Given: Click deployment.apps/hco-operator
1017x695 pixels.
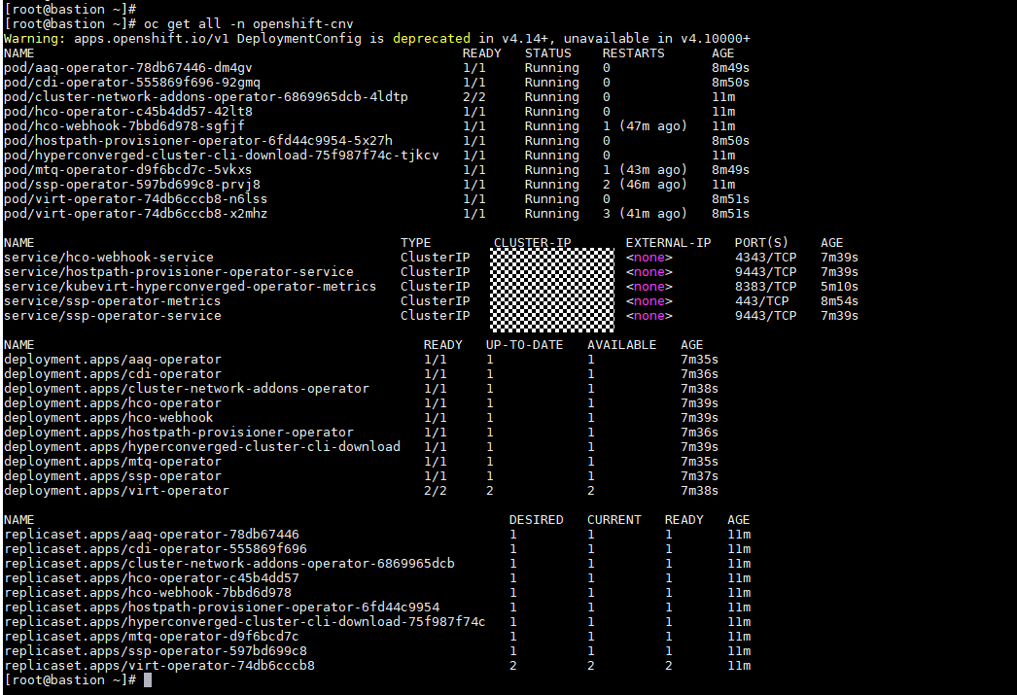Looking at the screenshot, I should click(x=112, y=403).
